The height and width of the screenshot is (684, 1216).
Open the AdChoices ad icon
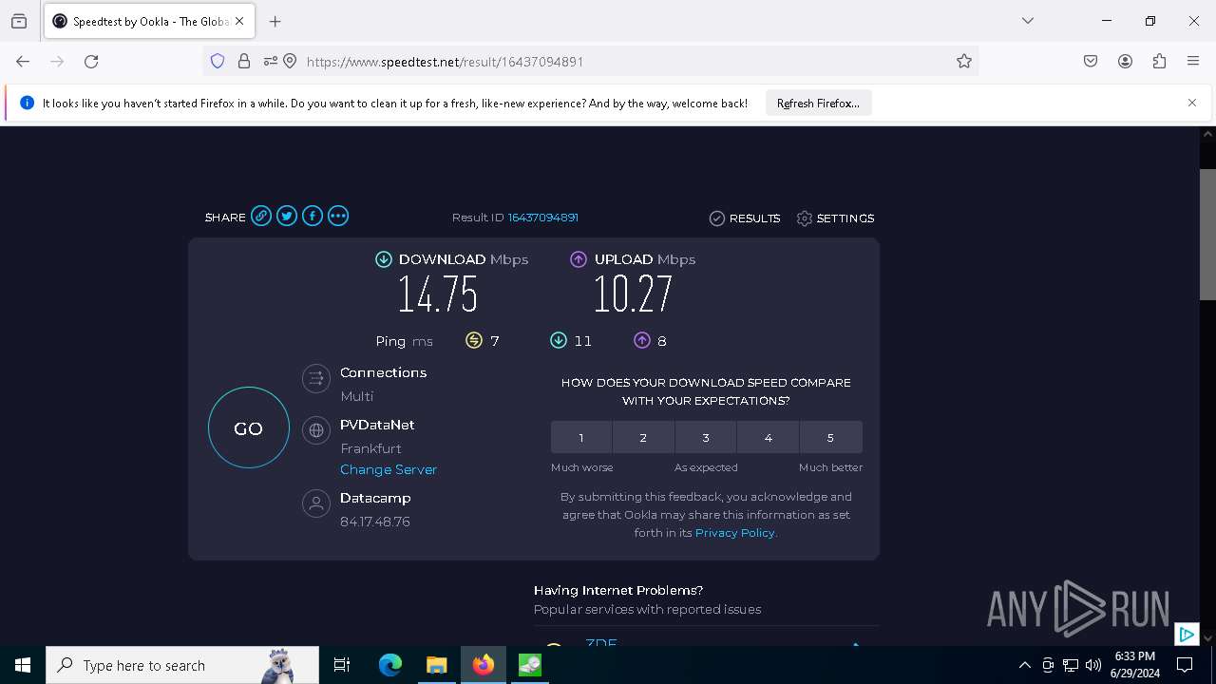1187,634
